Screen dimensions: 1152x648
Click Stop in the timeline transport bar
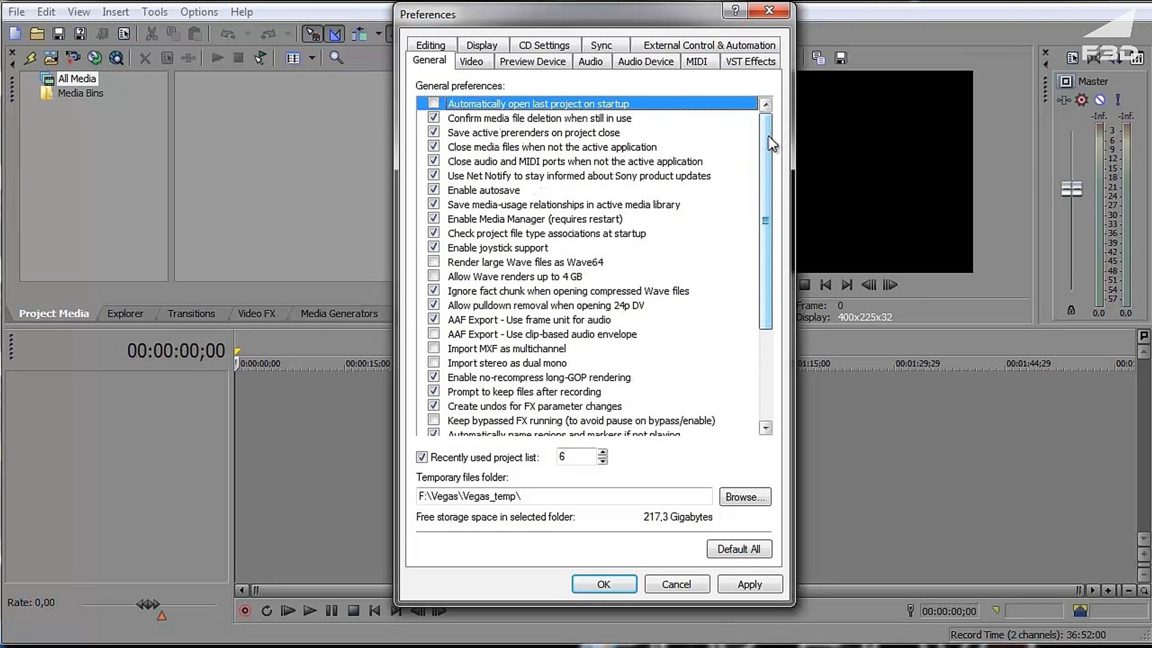pyautogui.click(x=353, y=611)
